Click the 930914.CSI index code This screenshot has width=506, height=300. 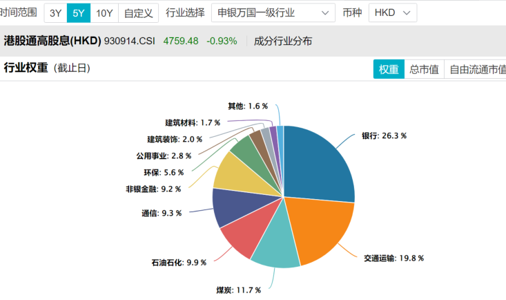(129, 41)
